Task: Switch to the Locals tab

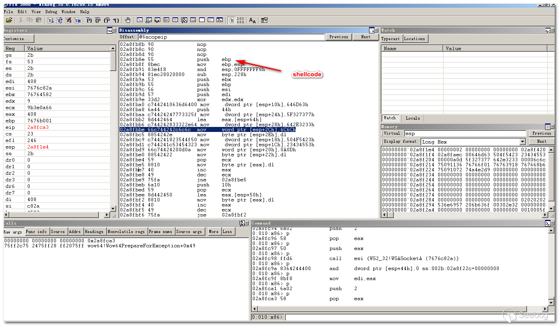Action: [x=413, y=118]
